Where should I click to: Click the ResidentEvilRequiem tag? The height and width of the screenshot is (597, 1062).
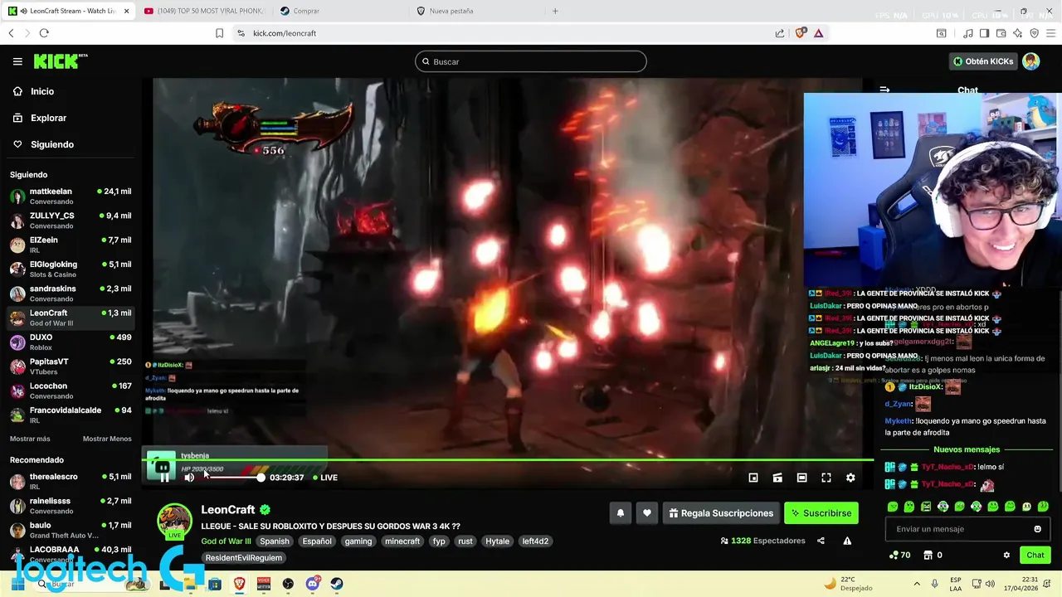tap(244, 558)
